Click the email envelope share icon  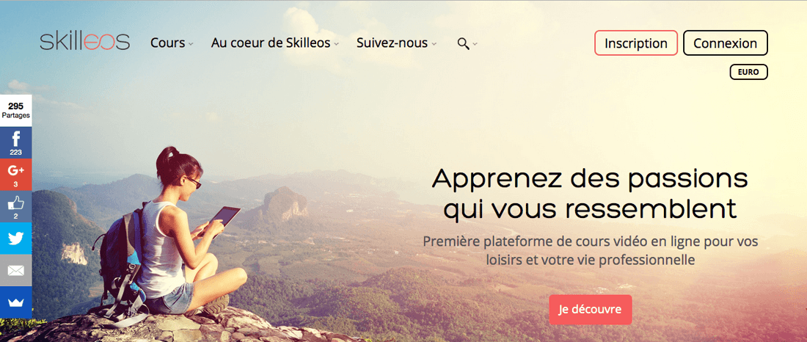point(16,270)
